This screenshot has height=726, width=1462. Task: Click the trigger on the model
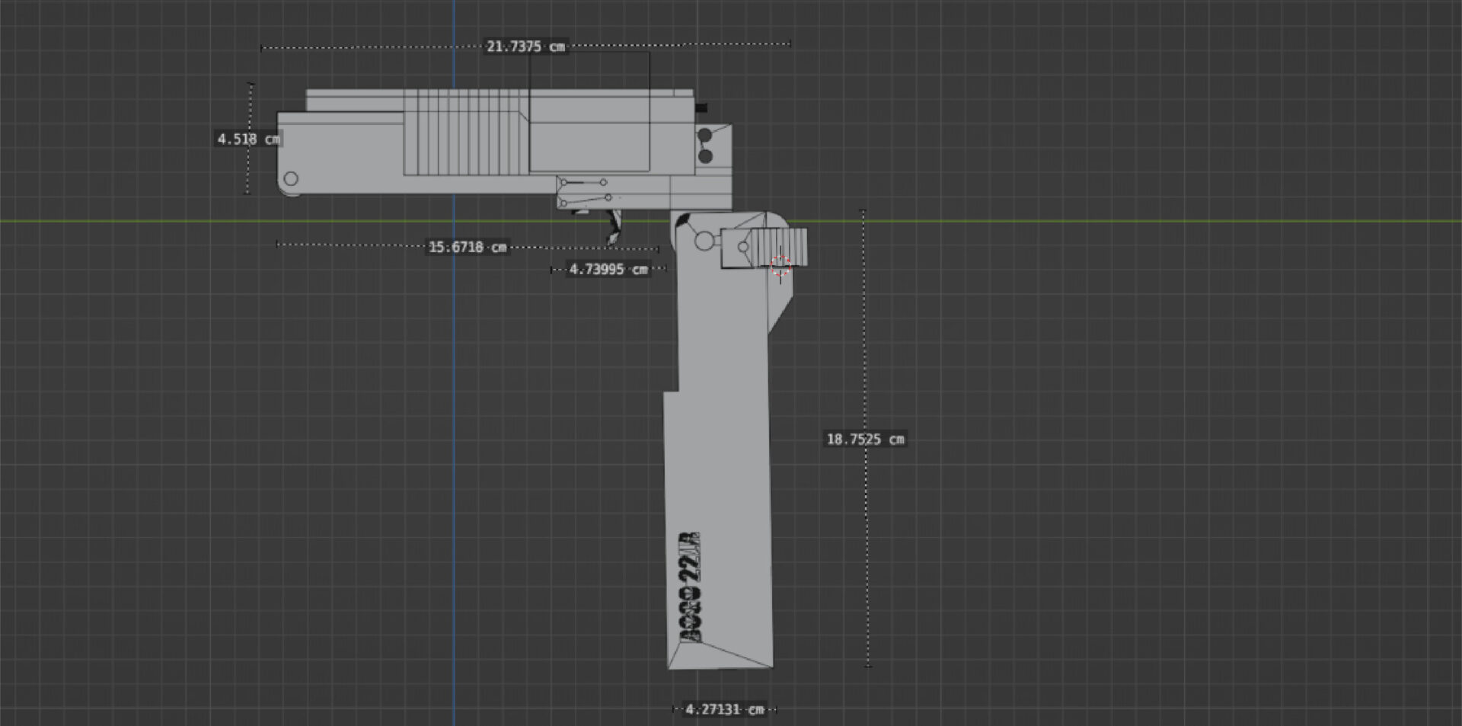coord(615,227)
